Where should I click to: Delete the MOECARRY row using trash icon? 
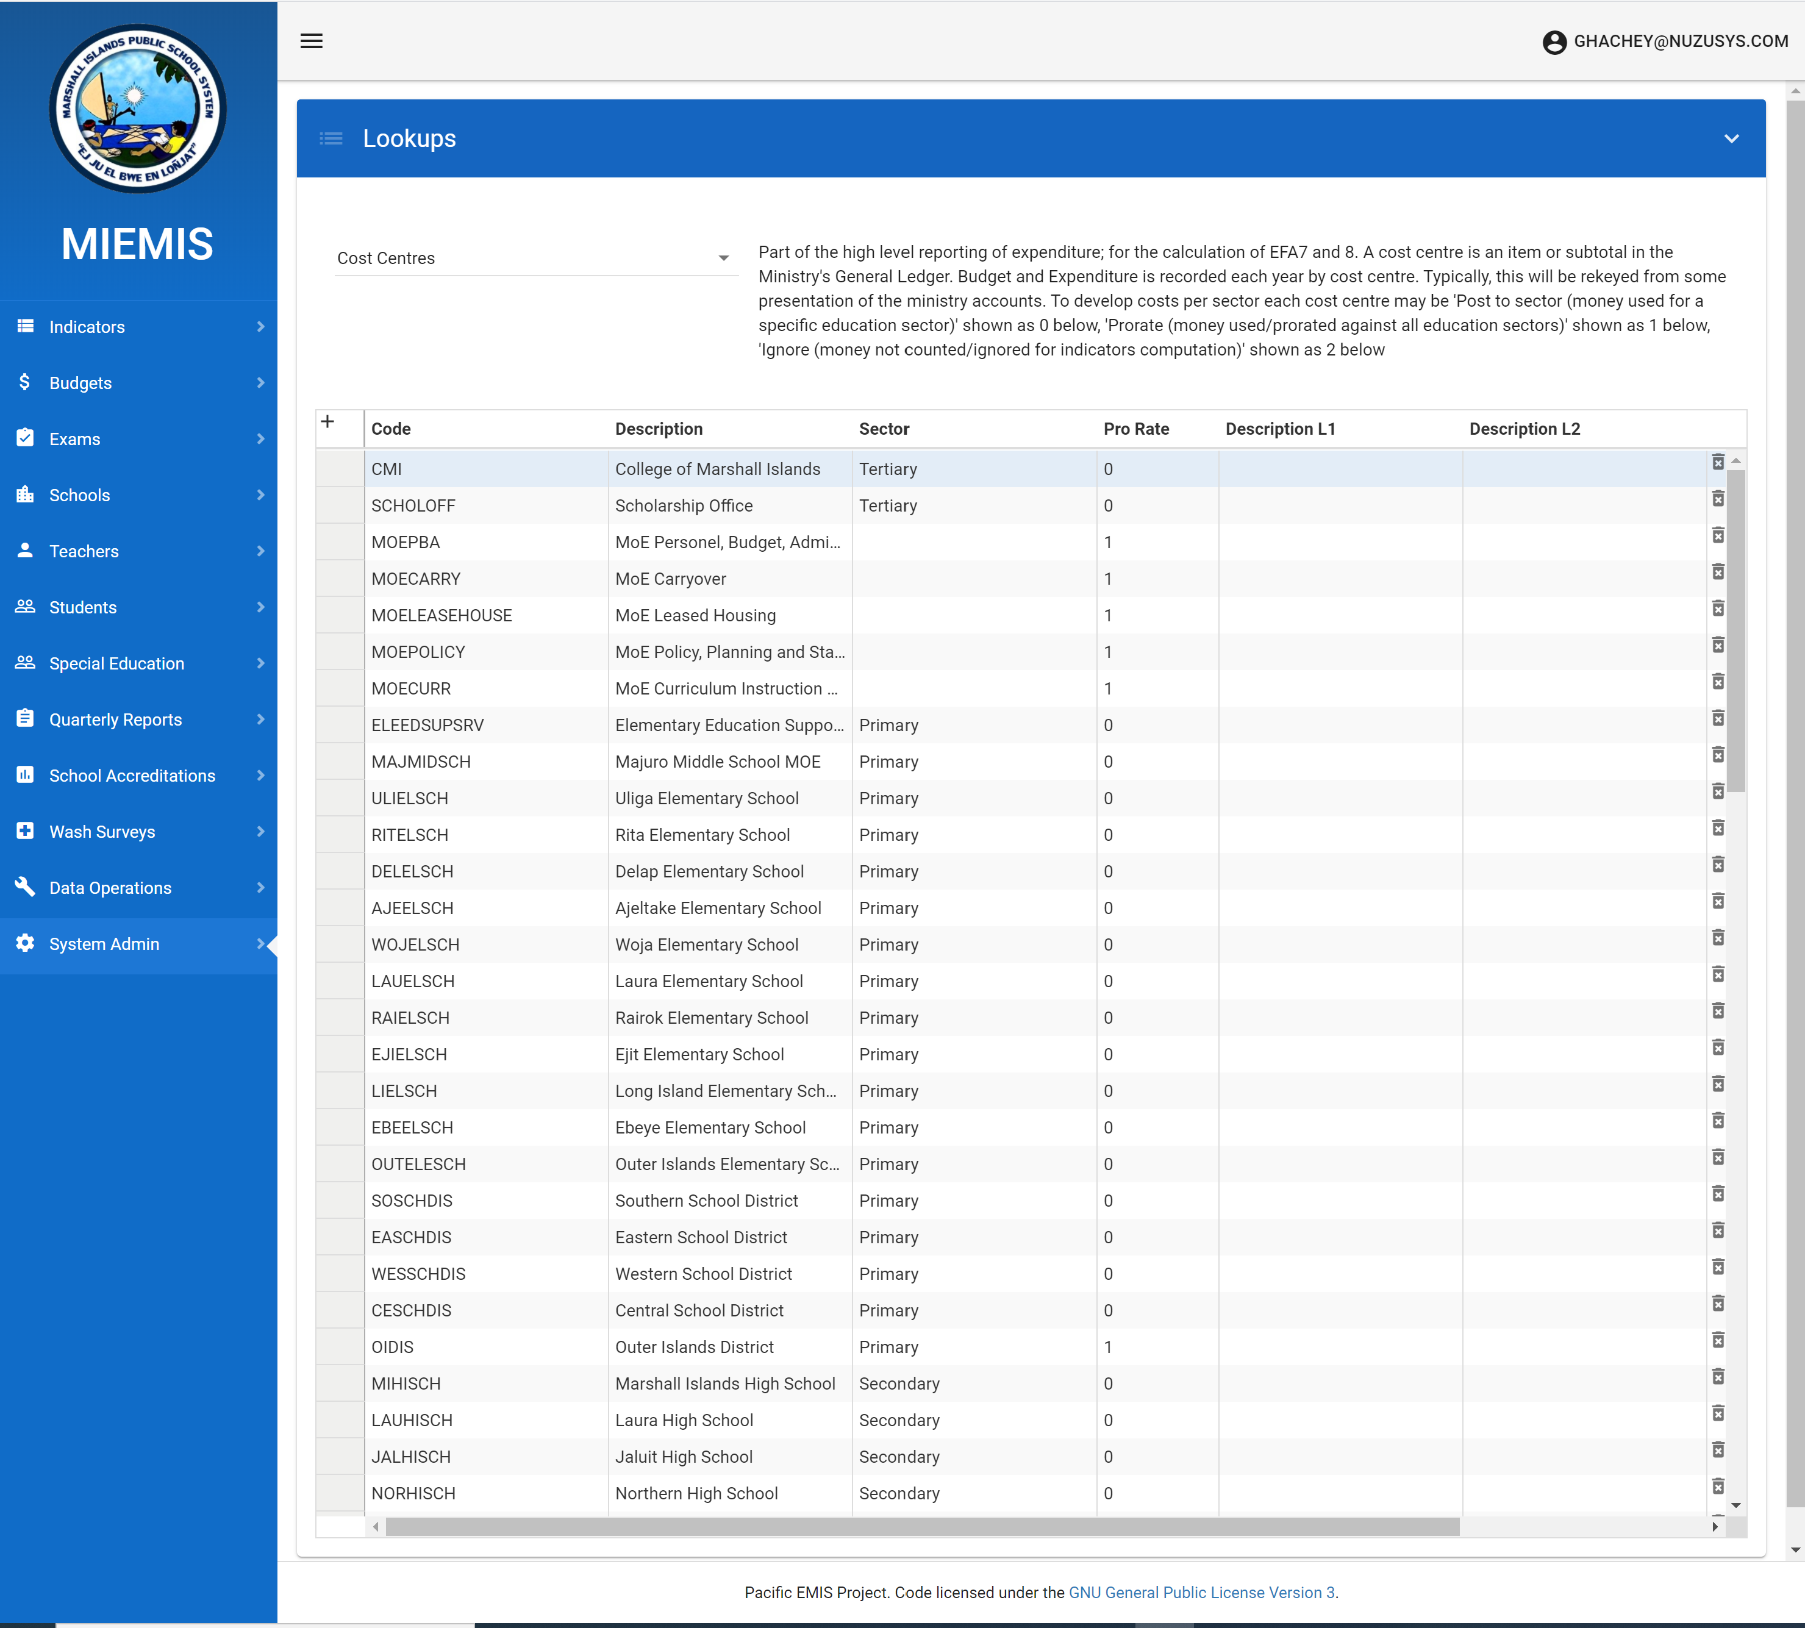point(1717,573)
